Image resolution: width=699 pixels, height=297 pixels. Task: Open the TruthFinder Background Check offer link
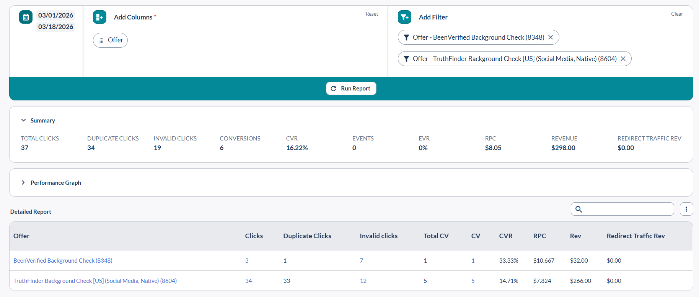point(95,281)
